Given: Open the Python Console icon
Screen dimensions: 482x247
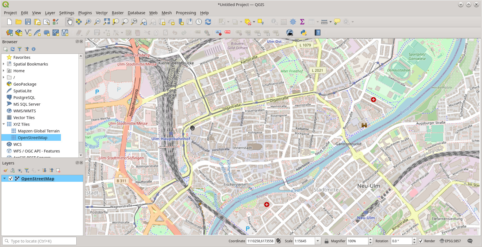Looking at the screenshot, I should click(304, 33).
